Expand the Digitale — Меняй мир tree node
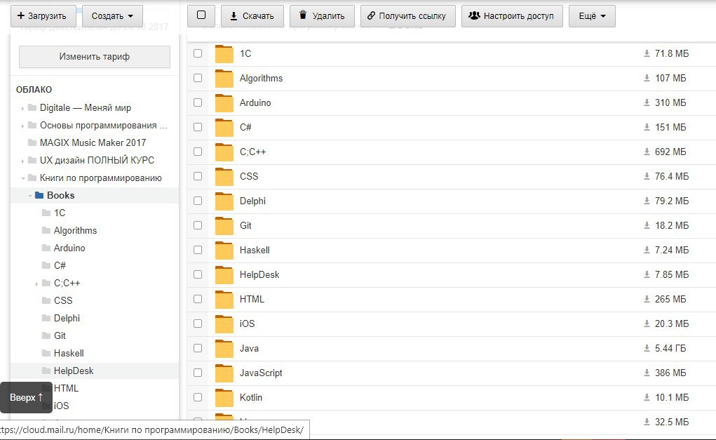 coord(22,108)
